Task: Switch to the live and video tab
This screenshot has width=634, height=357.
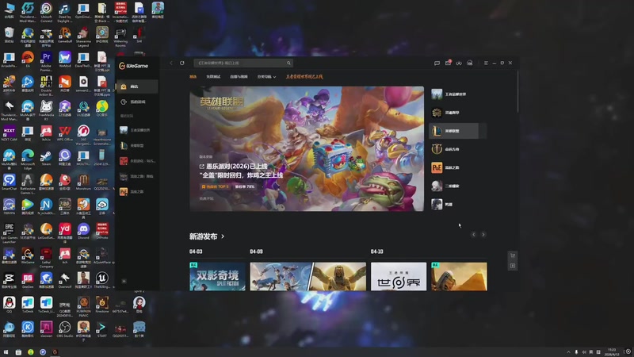Action: [239, 76]
